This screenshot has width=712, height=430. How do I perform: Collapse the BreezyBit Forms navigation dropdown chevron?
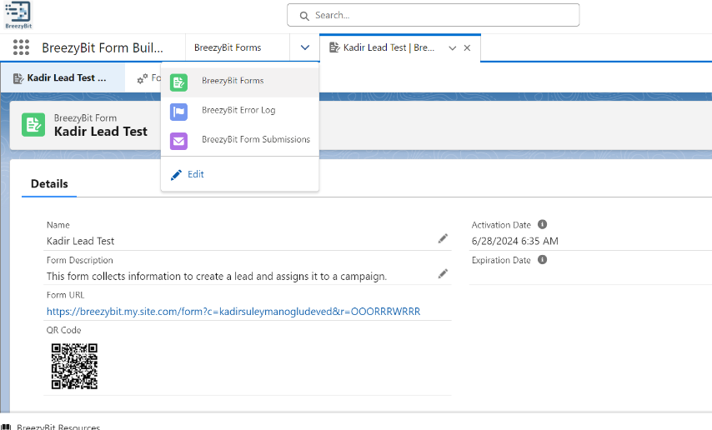[x=305, y=47]
